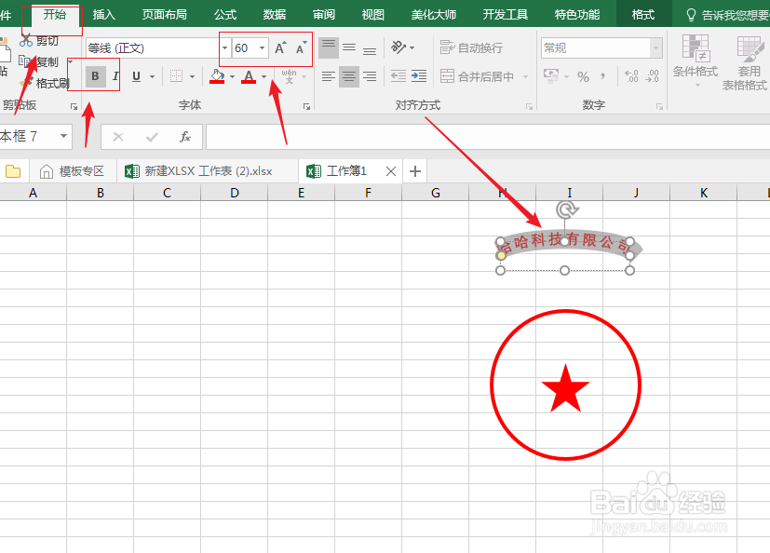
Task: Switch to the 插入 ribbon tab
Action: (x=102, y=14)
